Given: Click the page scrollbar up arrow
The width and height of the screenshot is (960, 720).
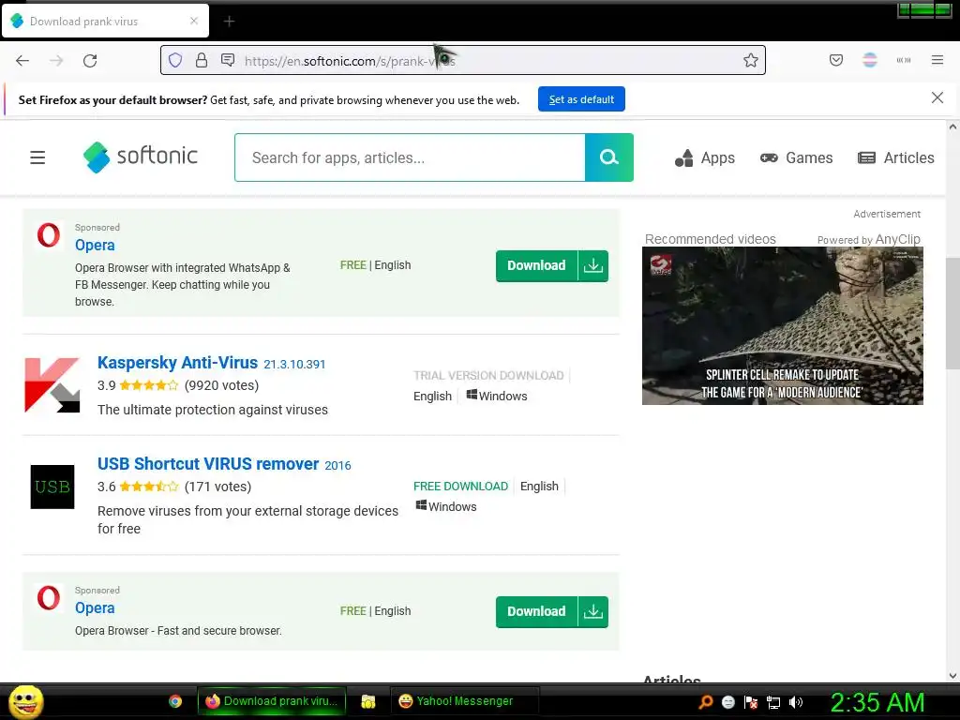Looking at the screenshot, I should [952, 127].
